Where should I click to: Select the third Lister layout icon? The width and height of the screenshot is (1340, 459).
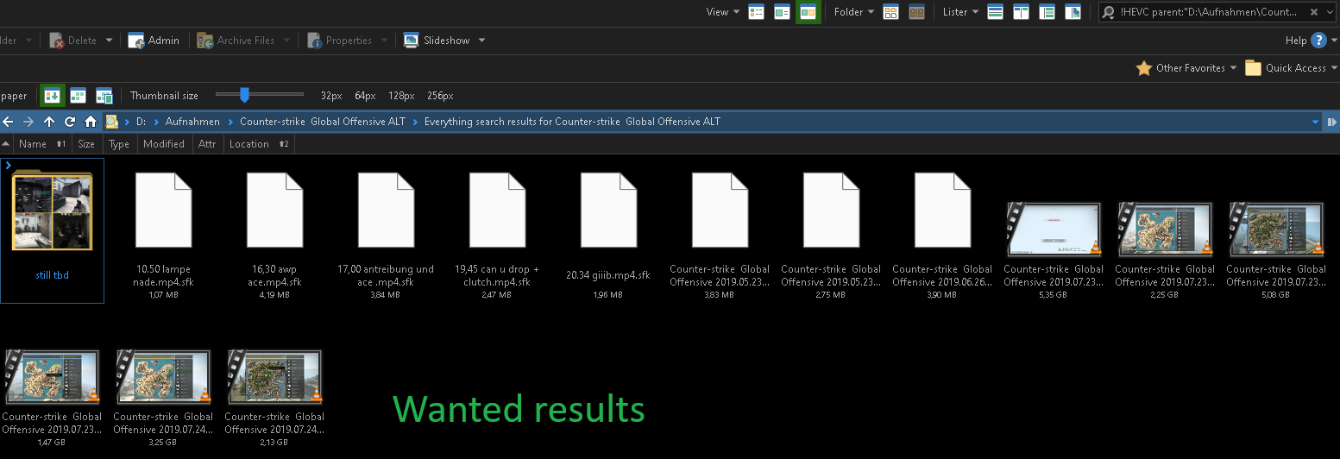click(1047, 12)
